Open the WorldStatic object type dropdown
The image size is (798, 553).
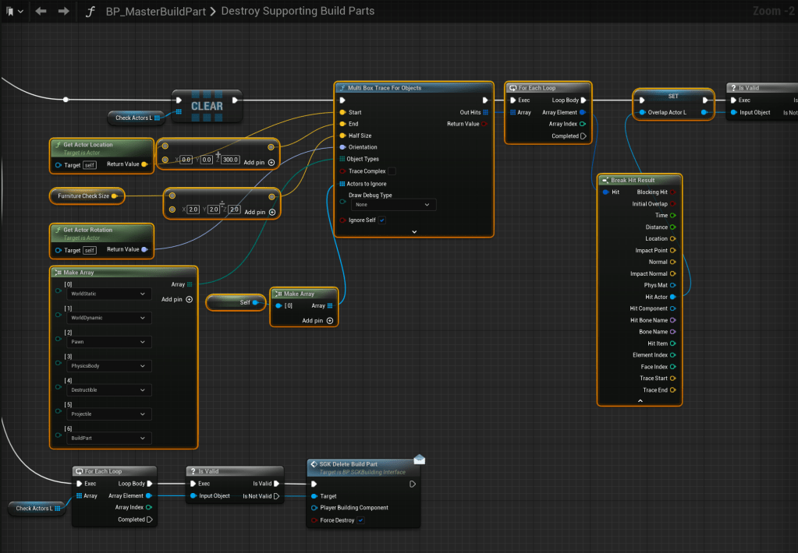108,294
